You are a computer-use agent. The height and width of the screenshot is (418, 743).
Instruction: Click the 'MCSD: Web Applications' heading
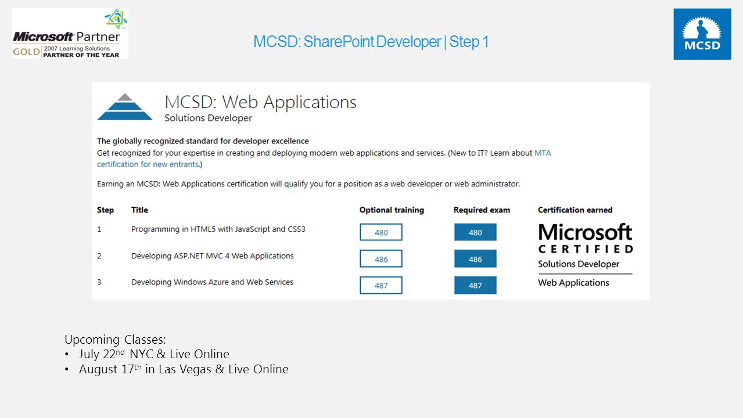coord(261,102)
